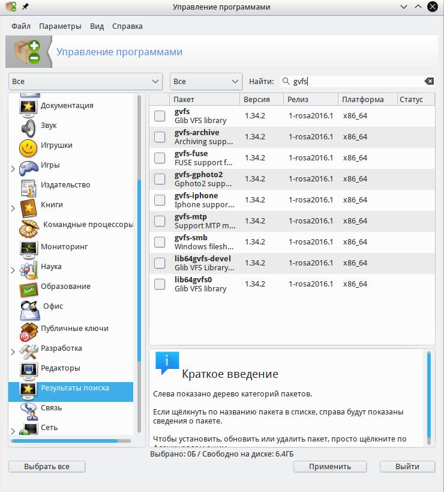Shade window using title bar down arrow
Viewport: 444px width, 492px height.
pyautogui.click(x=404, y=7)
